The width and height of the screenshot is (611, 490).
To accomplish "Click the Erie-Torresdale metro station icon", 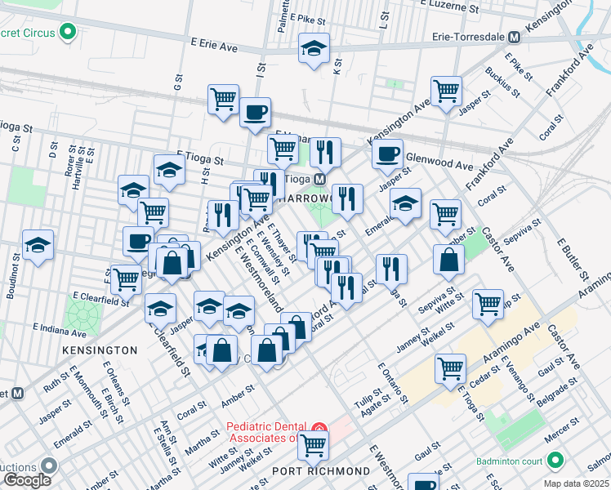I will [515, 38].
